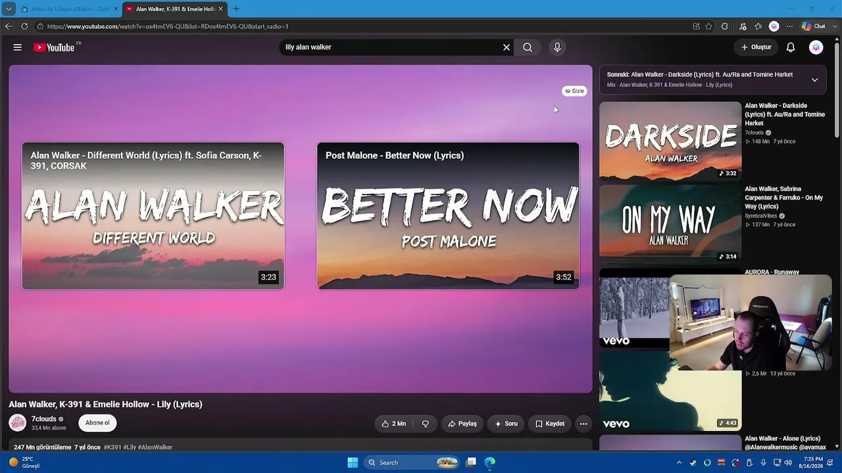
Task: Go back in the browser
Action: coord(9,26)
